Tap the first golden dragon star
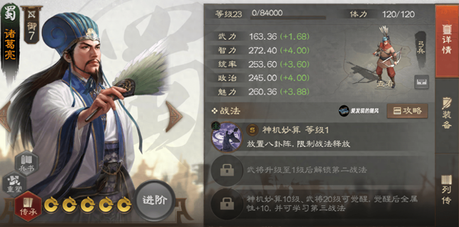459x227 pixels. pos(51,205)
